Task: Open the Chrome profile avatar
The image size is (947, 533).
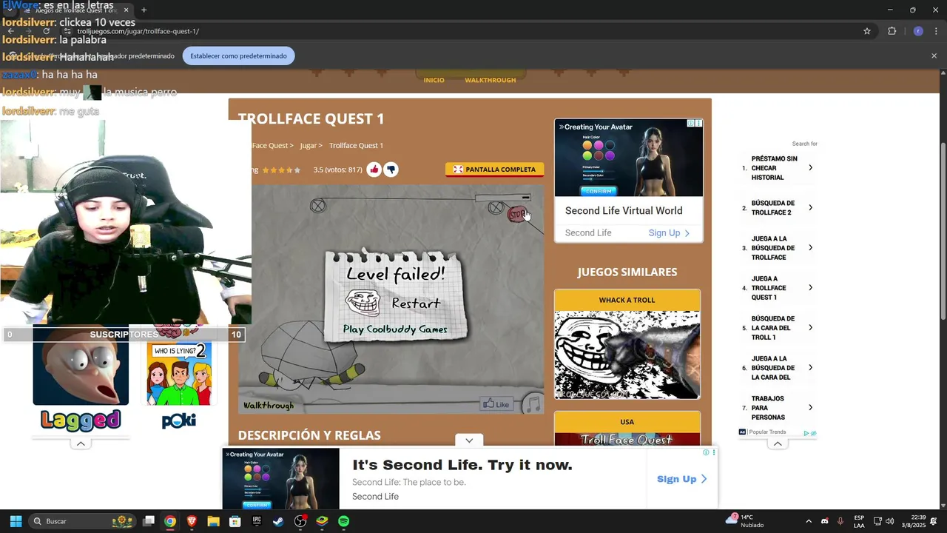Action: click(918, 31)
